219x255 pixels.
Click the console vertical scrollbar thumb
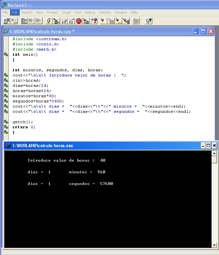214,159
